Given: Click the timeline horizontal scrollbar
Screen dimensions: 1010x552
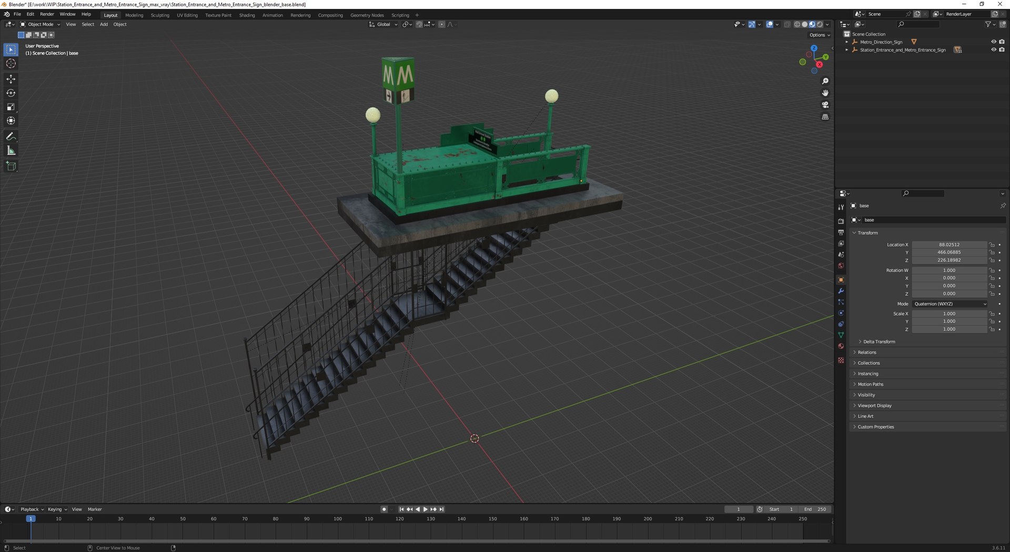Looking at the screenshot, I should (417, 541).
